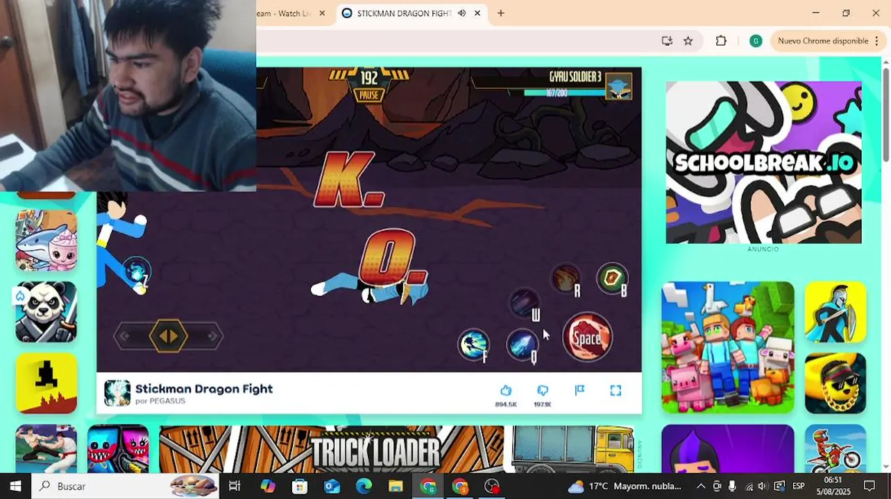Click the PAUSE button in the game
891x499 pixels.
point(369,95)
